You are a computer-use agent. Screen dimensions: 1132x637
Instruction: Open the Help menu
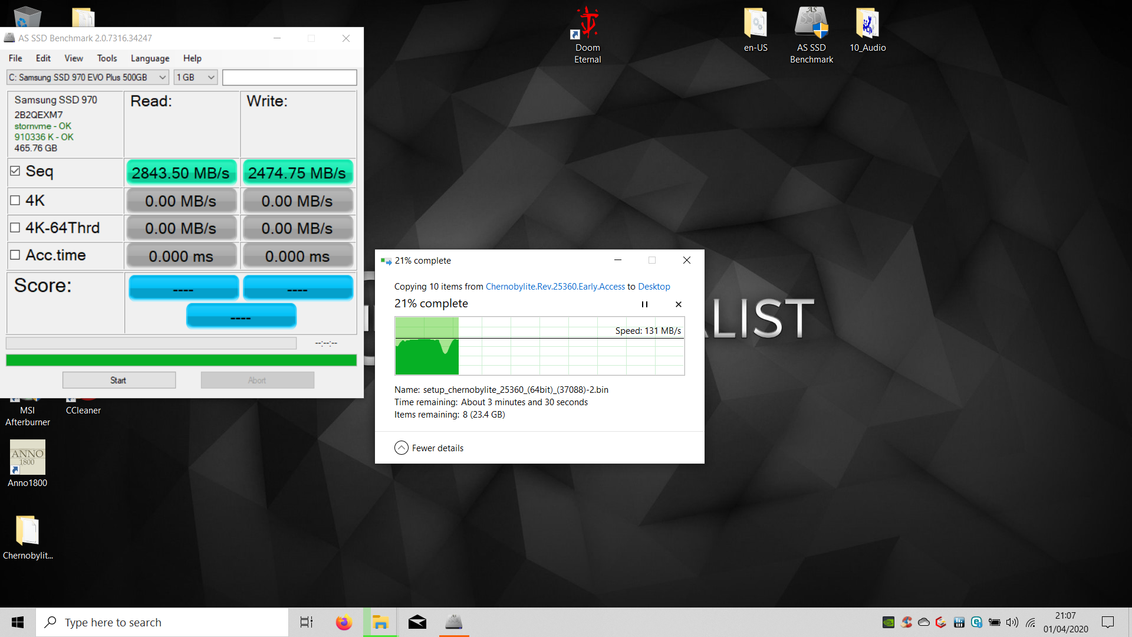[x=192, y=58]
